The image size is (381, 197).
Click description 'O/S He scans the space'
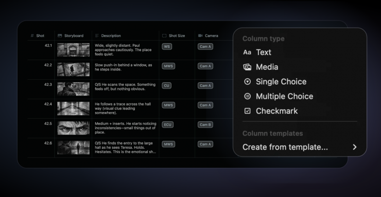point(125,87)
